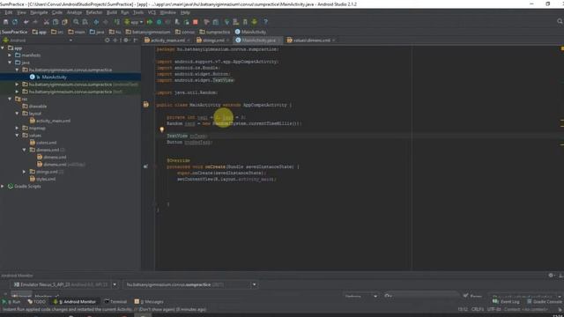Select drawable folder in project tree
Image resolution: width=564 pixels, height=317 pixels.
[x=37, y=106]
